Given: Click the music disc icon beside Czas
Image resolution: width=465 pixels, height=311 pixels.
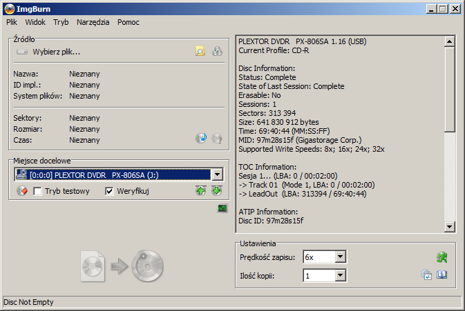Looking at the screenshot, I should [x=201, y=138].
